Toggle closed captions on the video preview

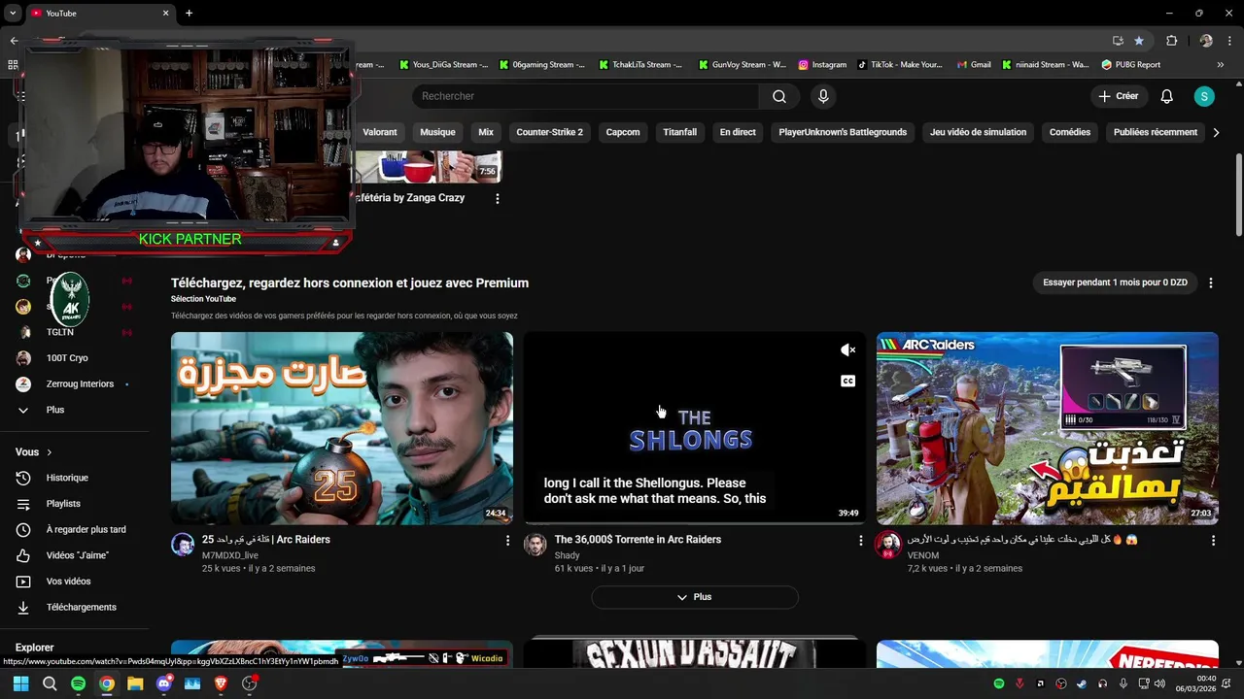tap(847, 381)
